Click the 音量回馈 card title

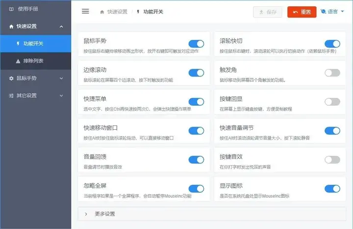[x=95, y=157]
